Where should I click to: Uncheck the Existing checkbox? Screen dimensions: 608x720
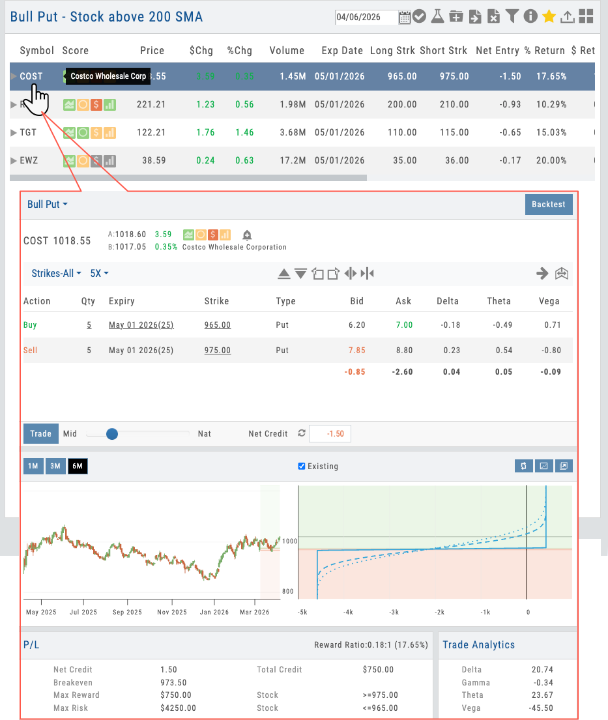[x=301, y=466]
